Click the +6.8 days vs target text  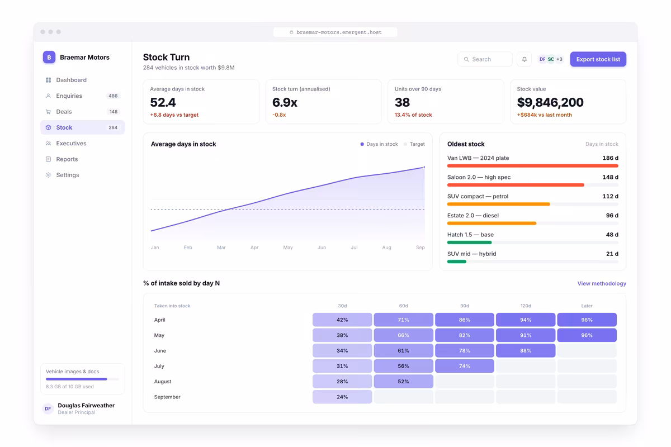pyautogui.click(x=174, y=115)
